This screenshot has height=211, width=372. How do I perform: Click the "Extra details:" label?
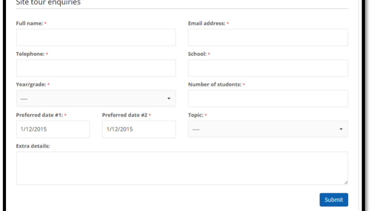(x=33, y=146)
